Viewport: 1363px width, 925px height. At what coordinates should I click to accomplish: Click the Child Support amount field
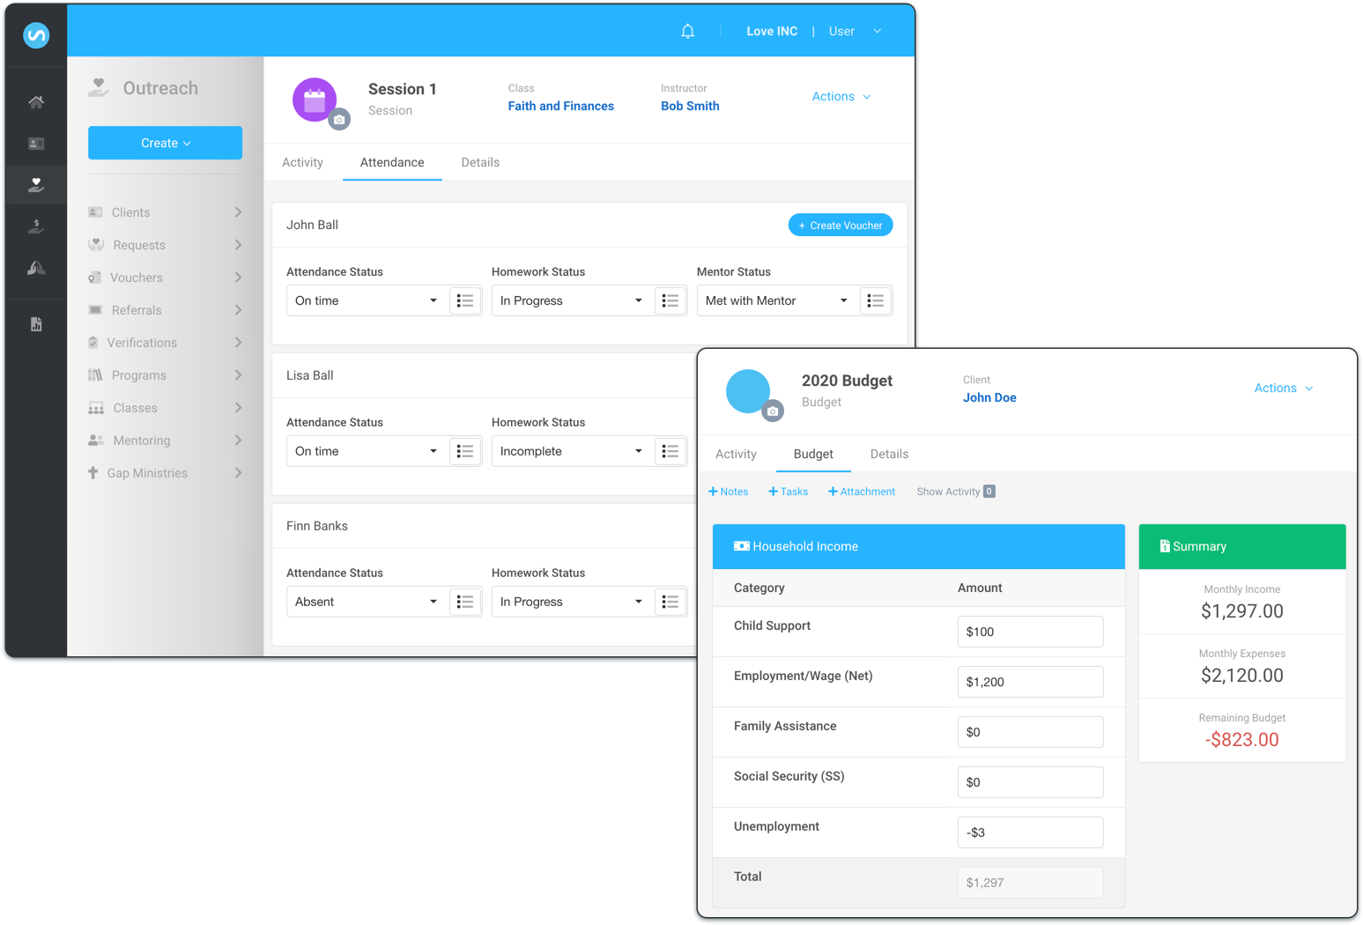coord(1029,632)
